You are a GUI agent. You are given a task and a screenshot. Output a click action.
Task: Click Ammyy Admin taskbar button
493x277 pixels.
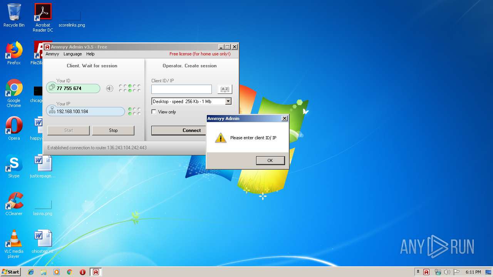(x=96, y=272)
